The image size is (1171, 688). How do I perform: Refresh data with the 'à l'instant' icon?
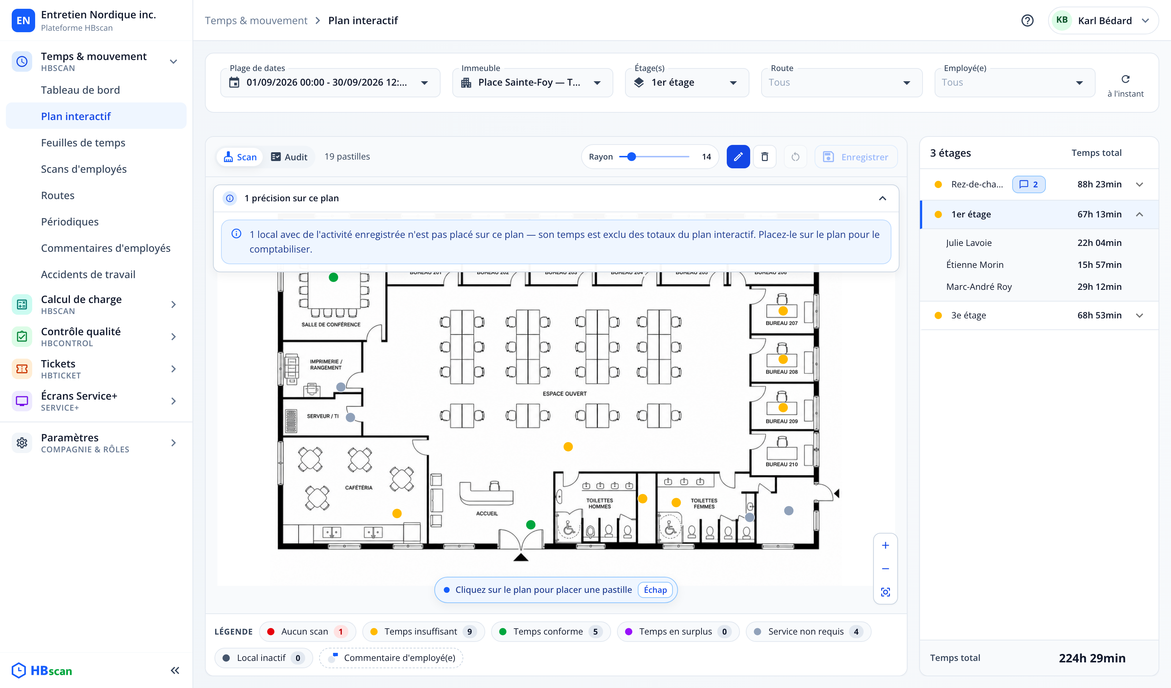(x=1125, y=79)
